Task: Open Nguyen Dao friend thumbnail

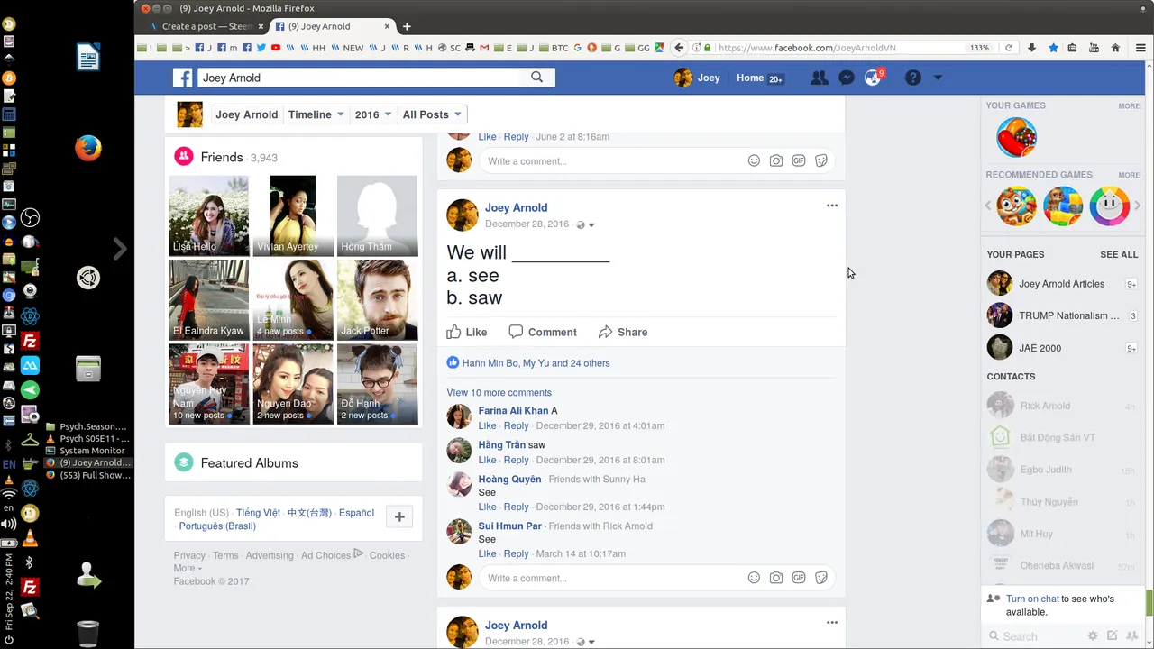Action: tap(293, 384)
